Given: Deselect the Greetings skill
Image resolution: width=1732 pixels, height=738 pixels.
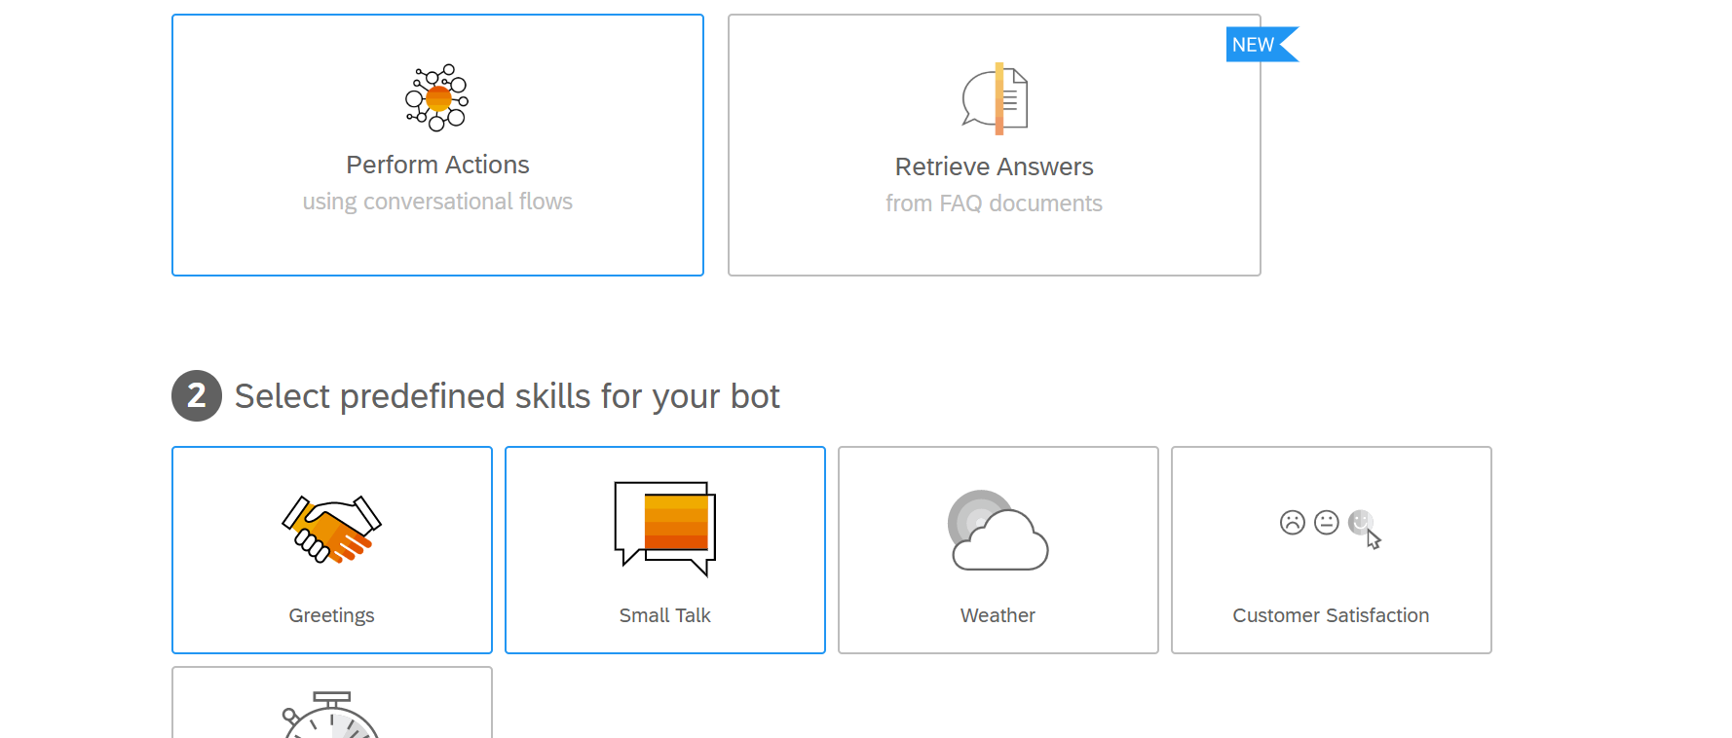Looking at the screenshot, I should pos(331,550).
